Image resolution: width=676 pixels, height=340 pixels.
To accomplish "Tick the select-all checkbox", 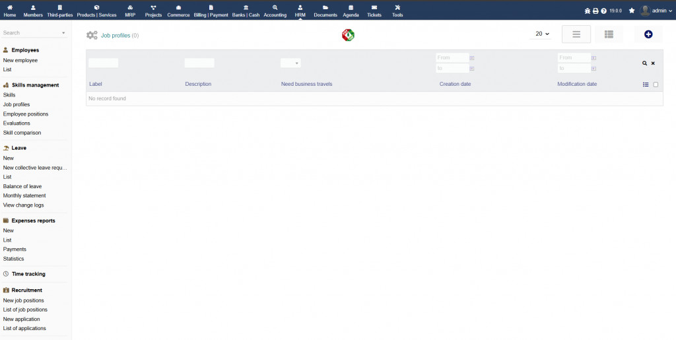I will tap(656, 85).
